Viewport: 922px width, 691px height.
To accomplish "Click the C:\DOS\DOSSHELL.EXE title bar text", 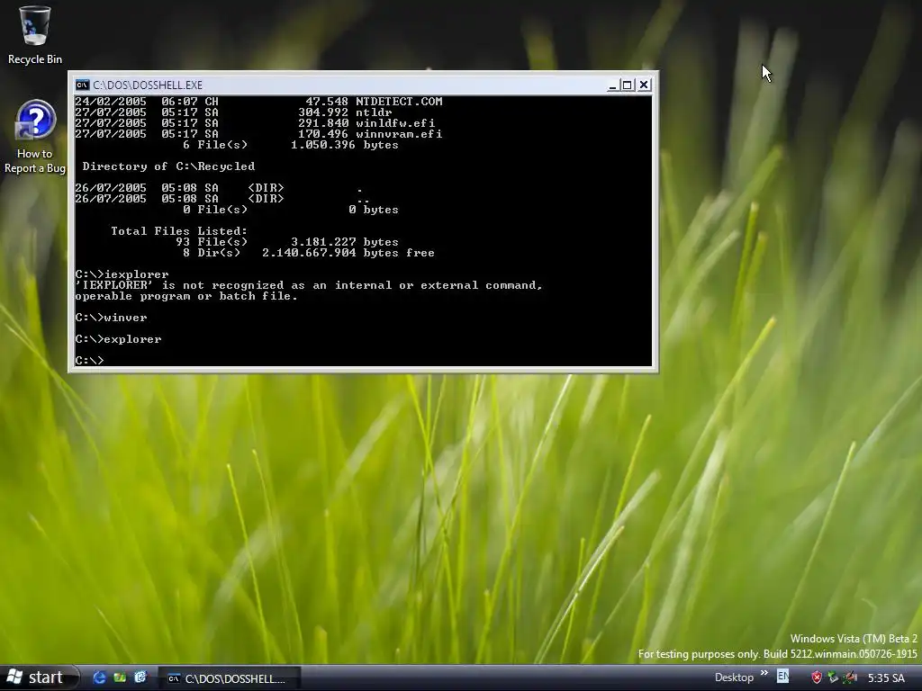I will click(148, 85).
